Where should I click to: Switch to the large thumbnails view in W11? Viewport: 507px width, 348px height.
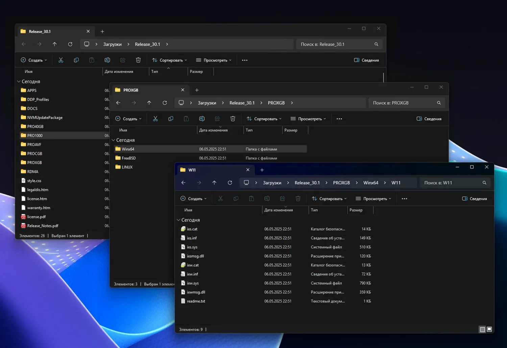489,329
